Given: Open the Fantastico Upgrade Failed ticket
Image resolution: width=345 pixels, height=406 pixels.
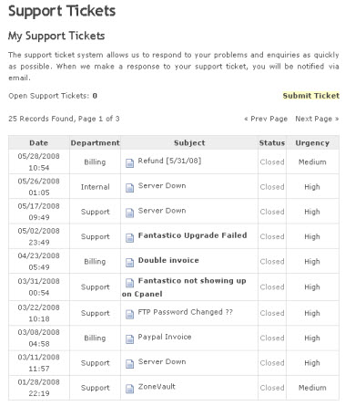Looking at the screenshot, I should (192, 235).
